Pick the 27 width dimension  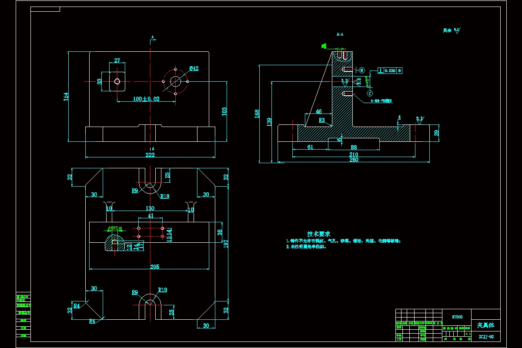coord(117,60)
